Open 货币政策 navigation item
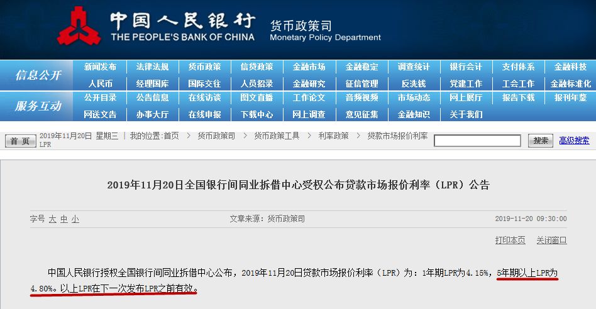This screenshot has height=309, width=596. 204,67
